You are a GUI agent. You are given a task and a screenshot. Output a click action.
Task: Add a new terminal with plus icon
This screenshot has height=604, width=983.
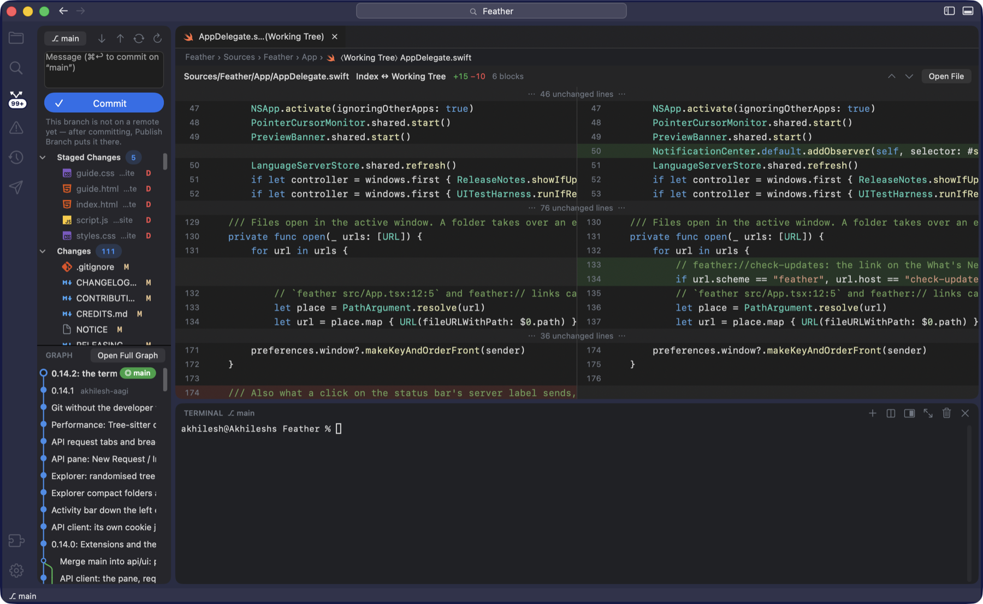872,413
